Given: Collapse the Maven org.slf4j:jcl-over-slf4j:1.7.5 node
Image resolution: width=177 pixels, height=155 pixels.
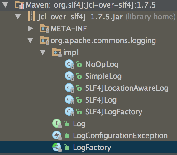Looking at the screenshot, I should [x=5, y=5].
